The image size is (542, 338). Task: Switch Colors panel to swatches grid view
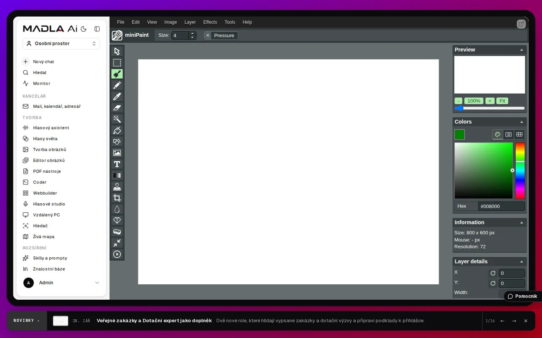tap(519, 134)
